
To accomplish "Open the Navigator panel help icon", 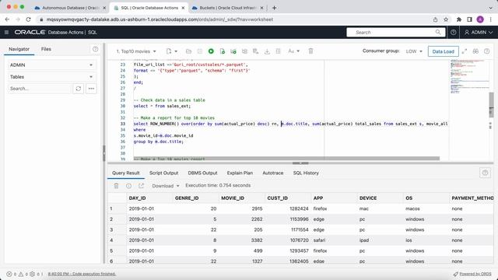I will coord(95,49).
